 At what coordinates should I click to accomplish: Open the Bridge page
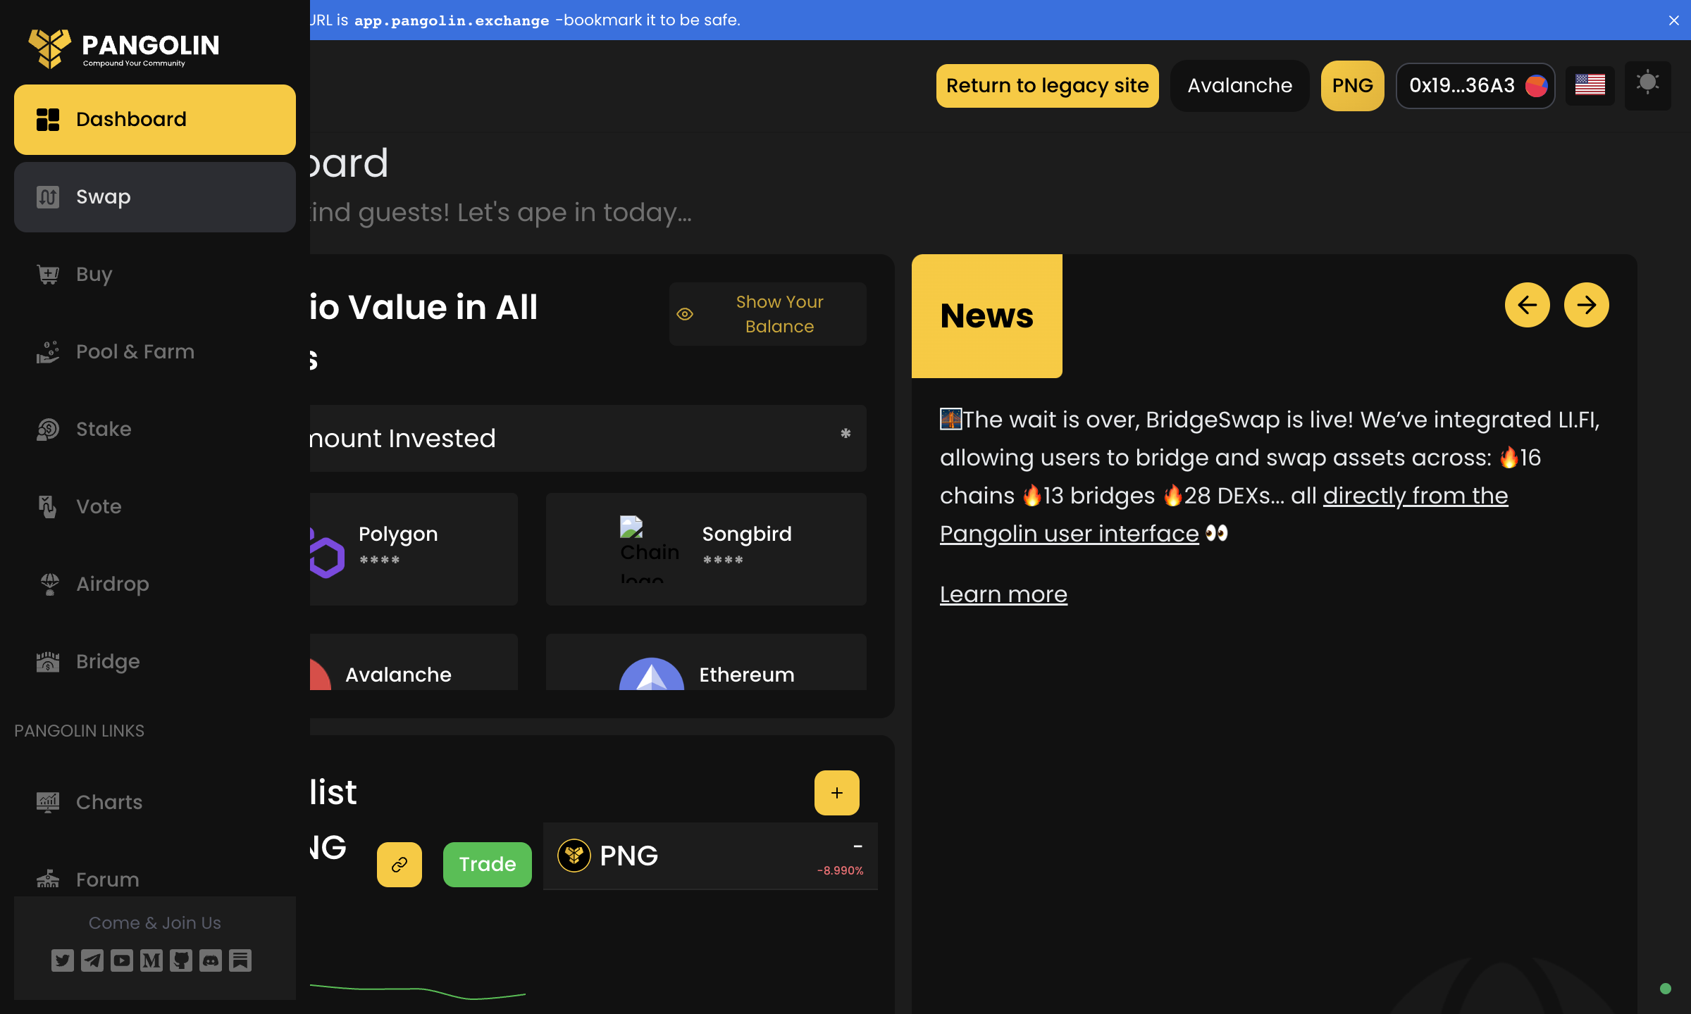[155, 662]
